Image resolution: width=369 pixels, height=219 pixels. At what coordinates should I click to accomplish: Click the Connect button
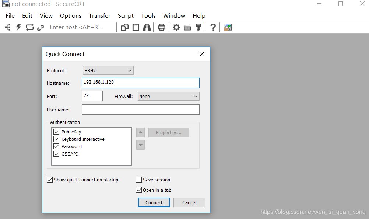click(x=154, y=202)
